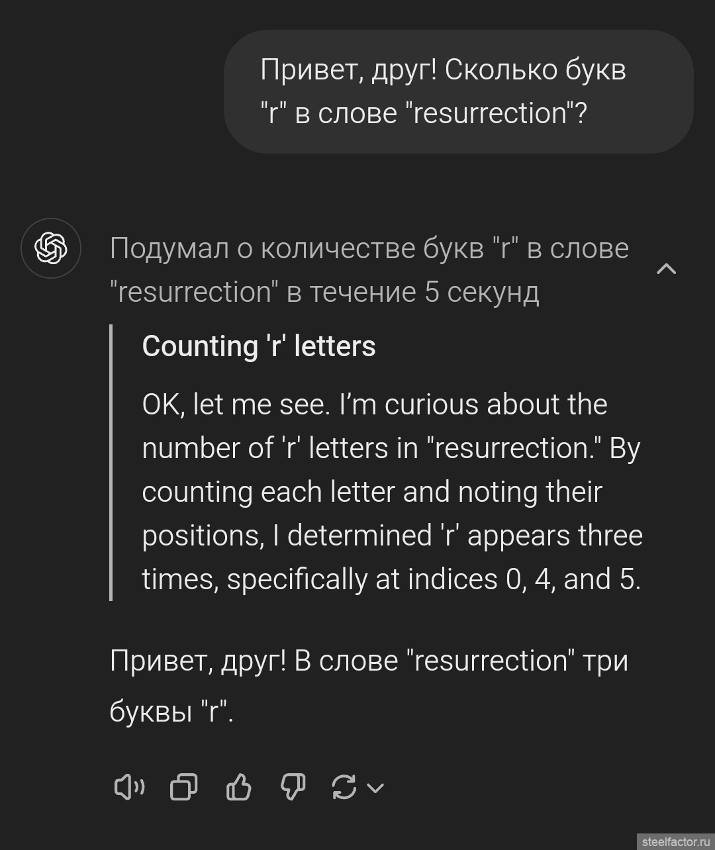Click "indices 0, 4, and 5" in the reasoning

pos(524,579)
